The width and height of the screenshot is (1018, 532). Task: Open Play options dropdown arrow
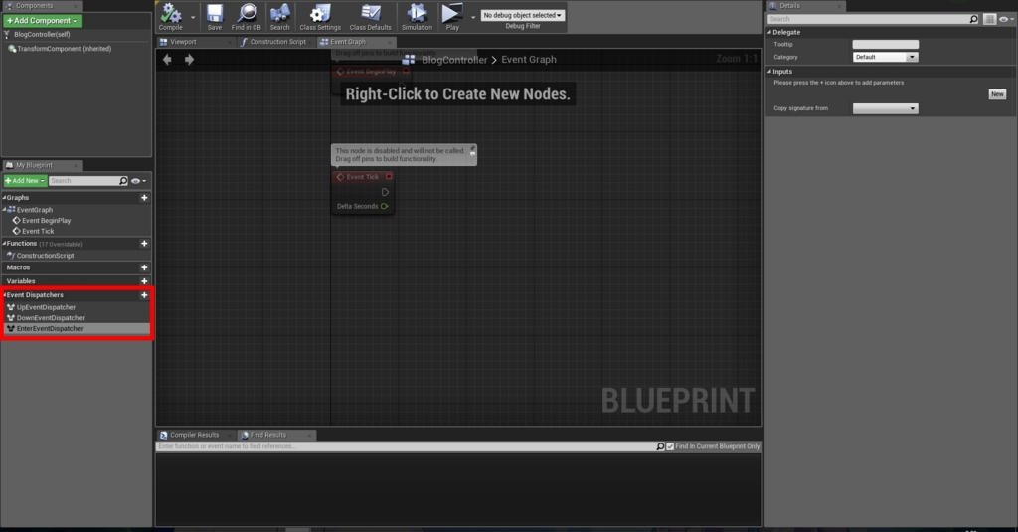click(472, 18)
